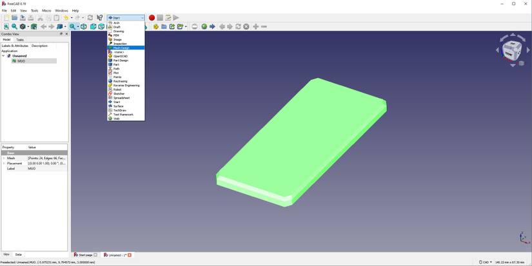Click the web Zoom in plus icon
The image size is (532, 266).
(x=255, y=26)
